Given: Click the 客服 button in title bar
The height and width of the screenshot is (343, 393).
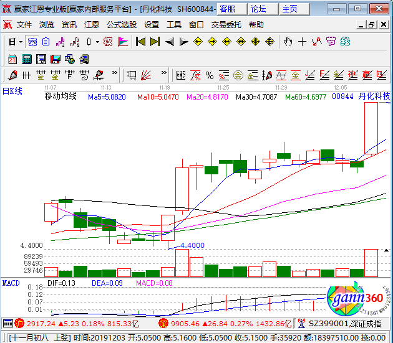Looking at the screenshot, I should [x=228, y=9].
